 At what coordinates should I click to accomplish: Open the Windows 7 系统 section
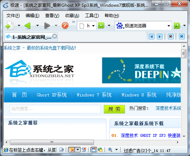click(94, 95)
